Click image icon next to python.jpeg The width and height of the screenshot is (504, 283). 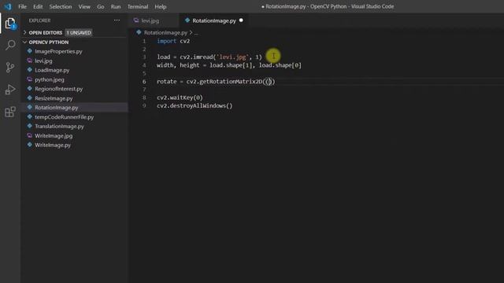click(30, 79)
